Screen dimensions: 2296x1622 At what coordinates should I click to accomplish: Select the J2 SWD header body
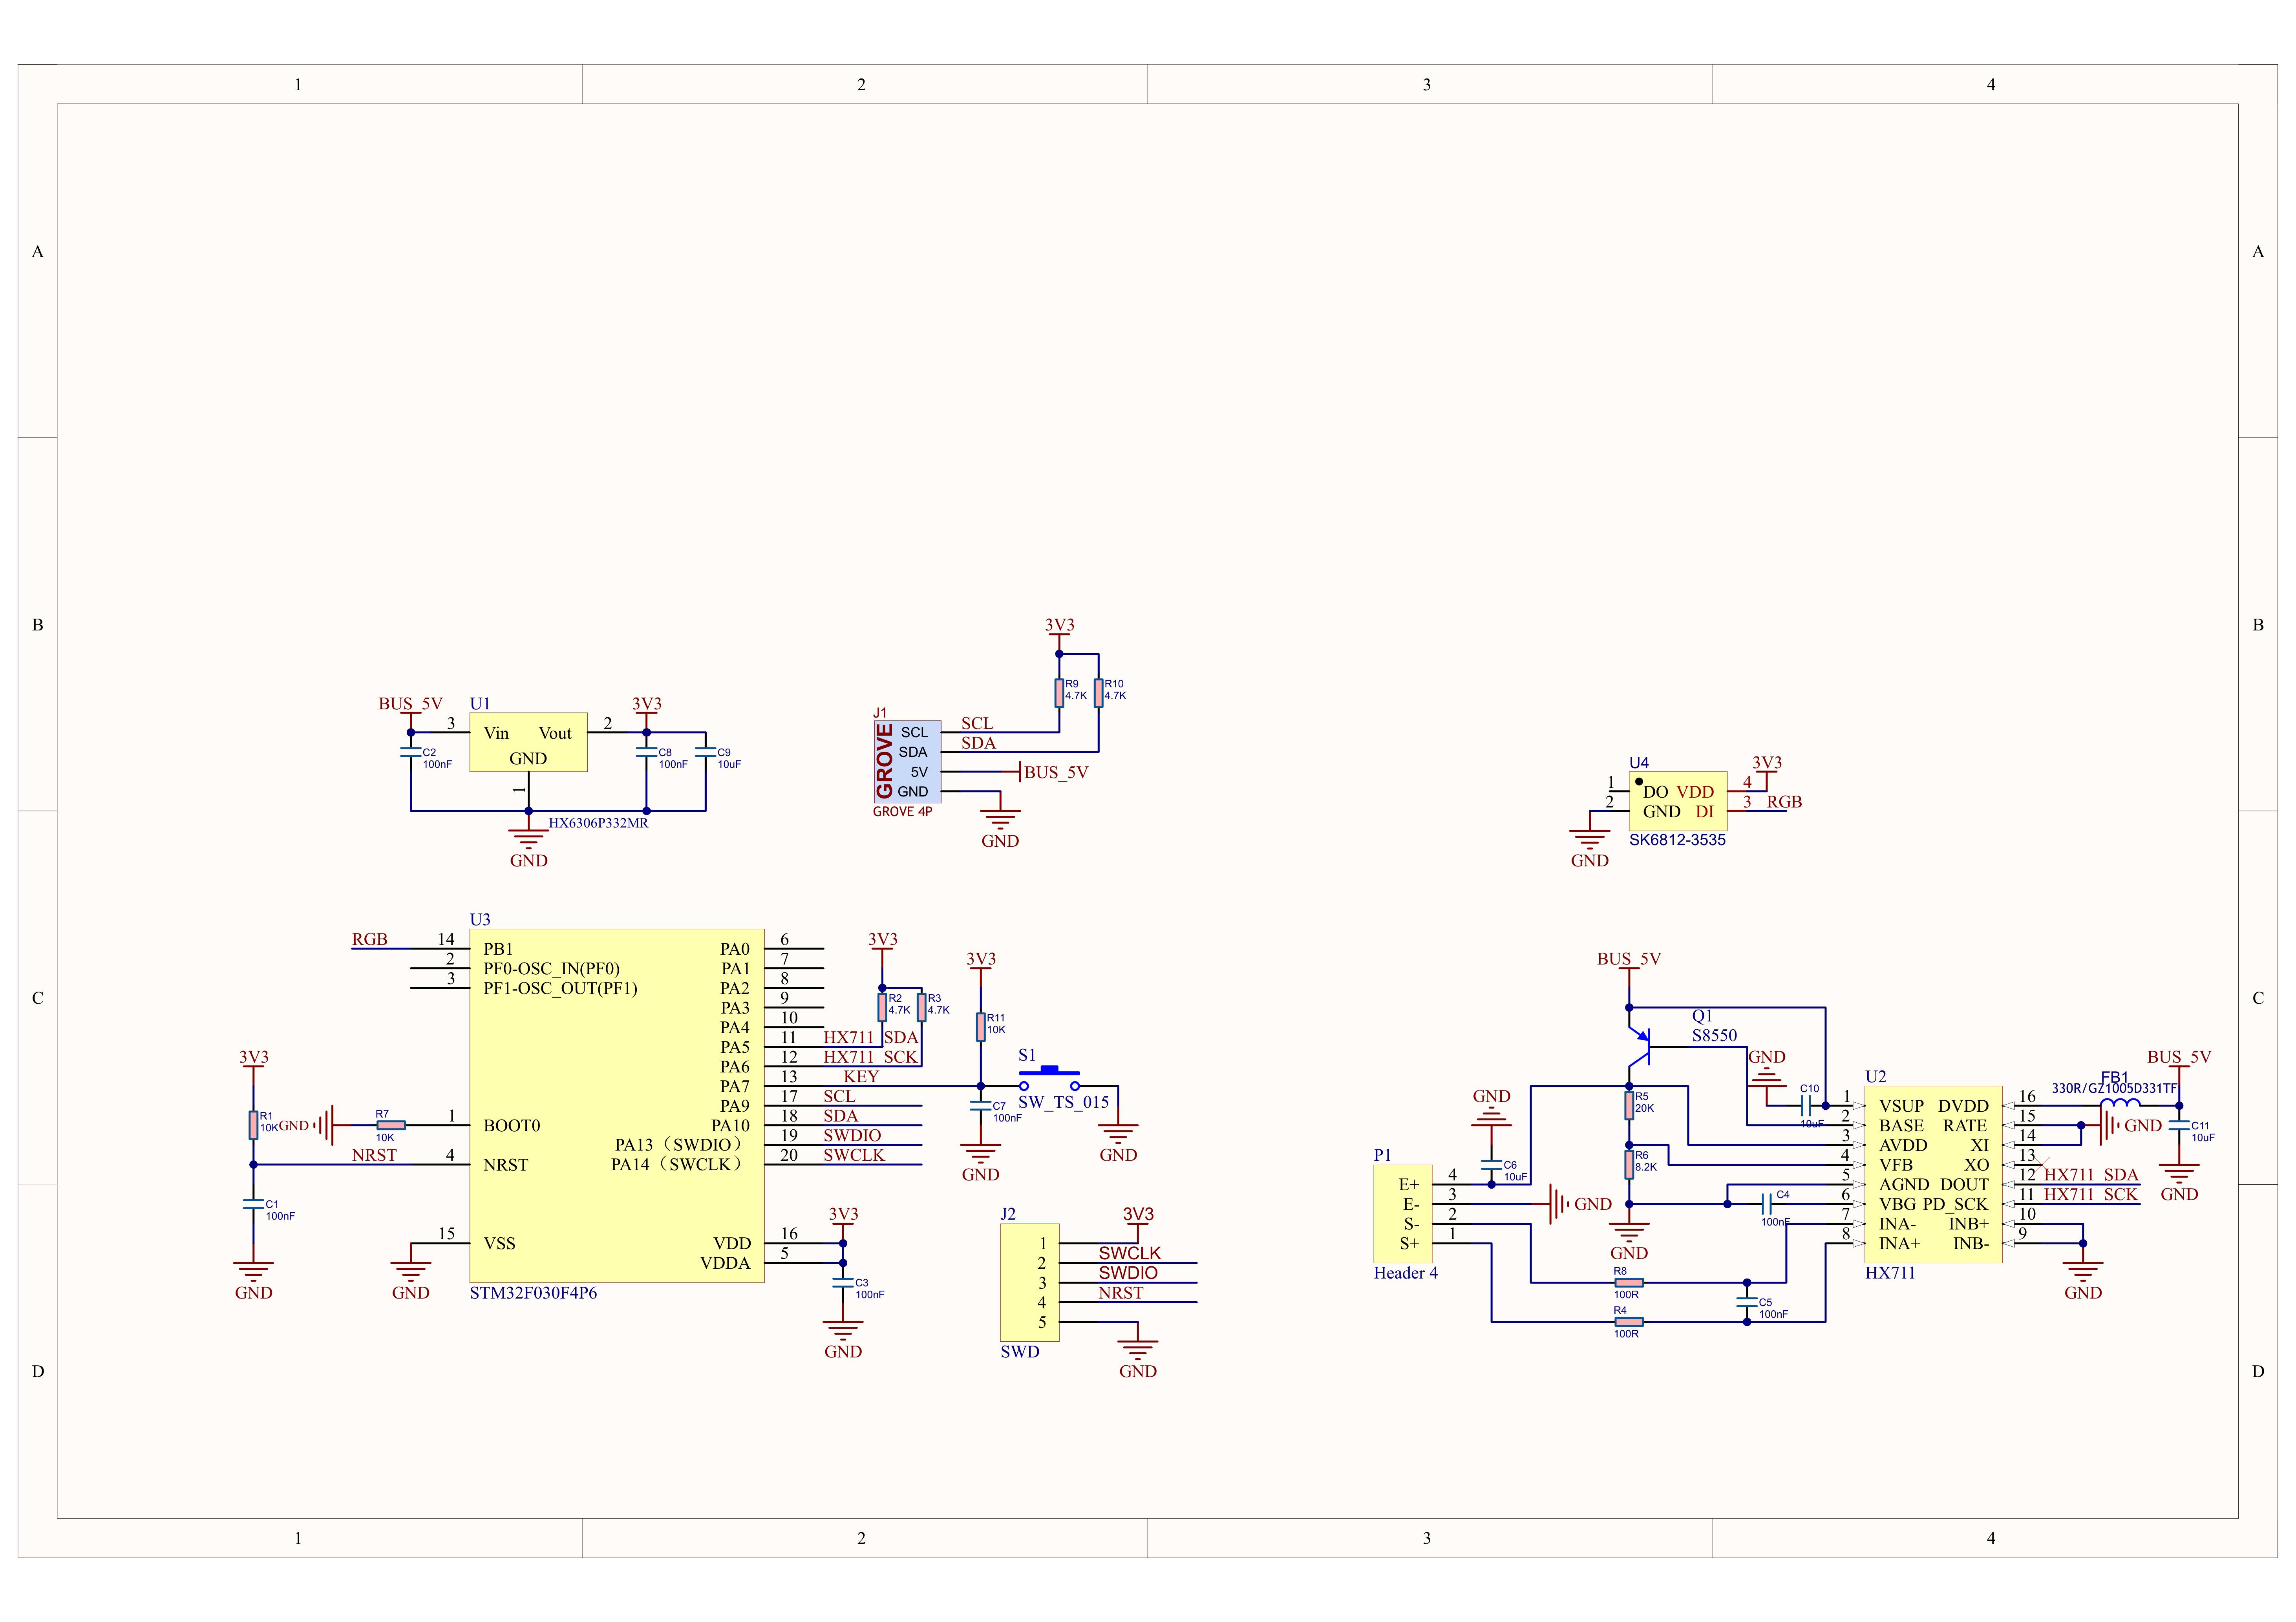click(1029, 1282)
